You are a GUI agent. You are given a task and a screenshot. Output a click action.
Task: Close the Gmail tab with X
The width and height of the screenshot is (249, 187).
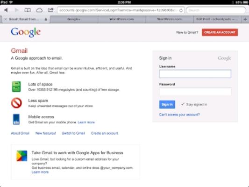[6, 19]
